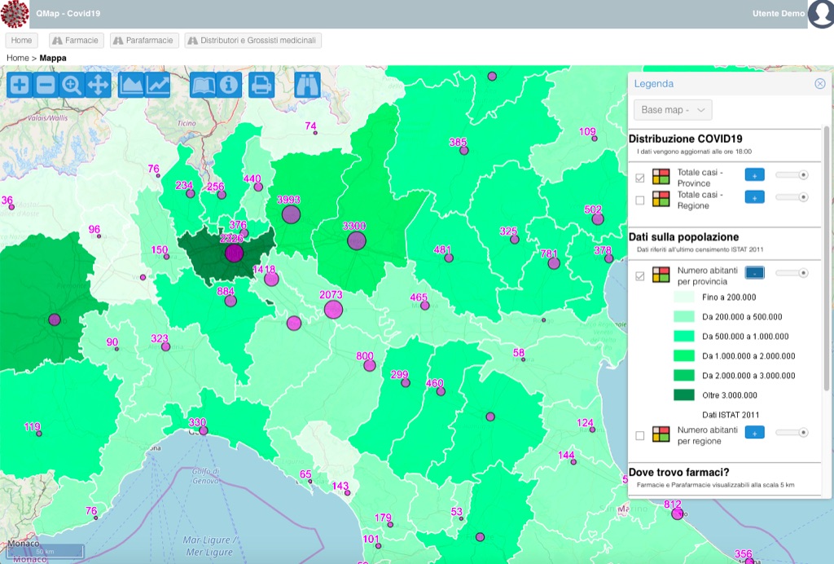Adjust opacity slider for Numero abitanti per provincia

(x=792, y=273)
